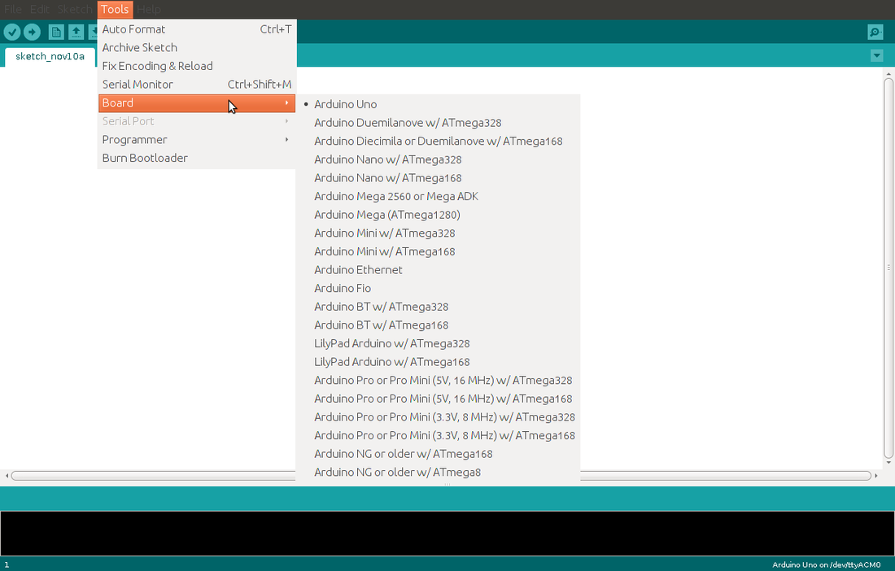Choose Arduino Mega (ATmega1280) board
The height and width of the screenshot is (571, 895).
[x=438, y=215]
